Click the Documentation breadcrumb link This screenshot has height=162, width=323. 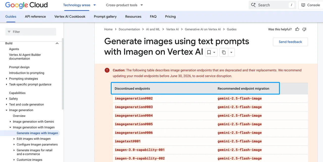pos(129,29)
